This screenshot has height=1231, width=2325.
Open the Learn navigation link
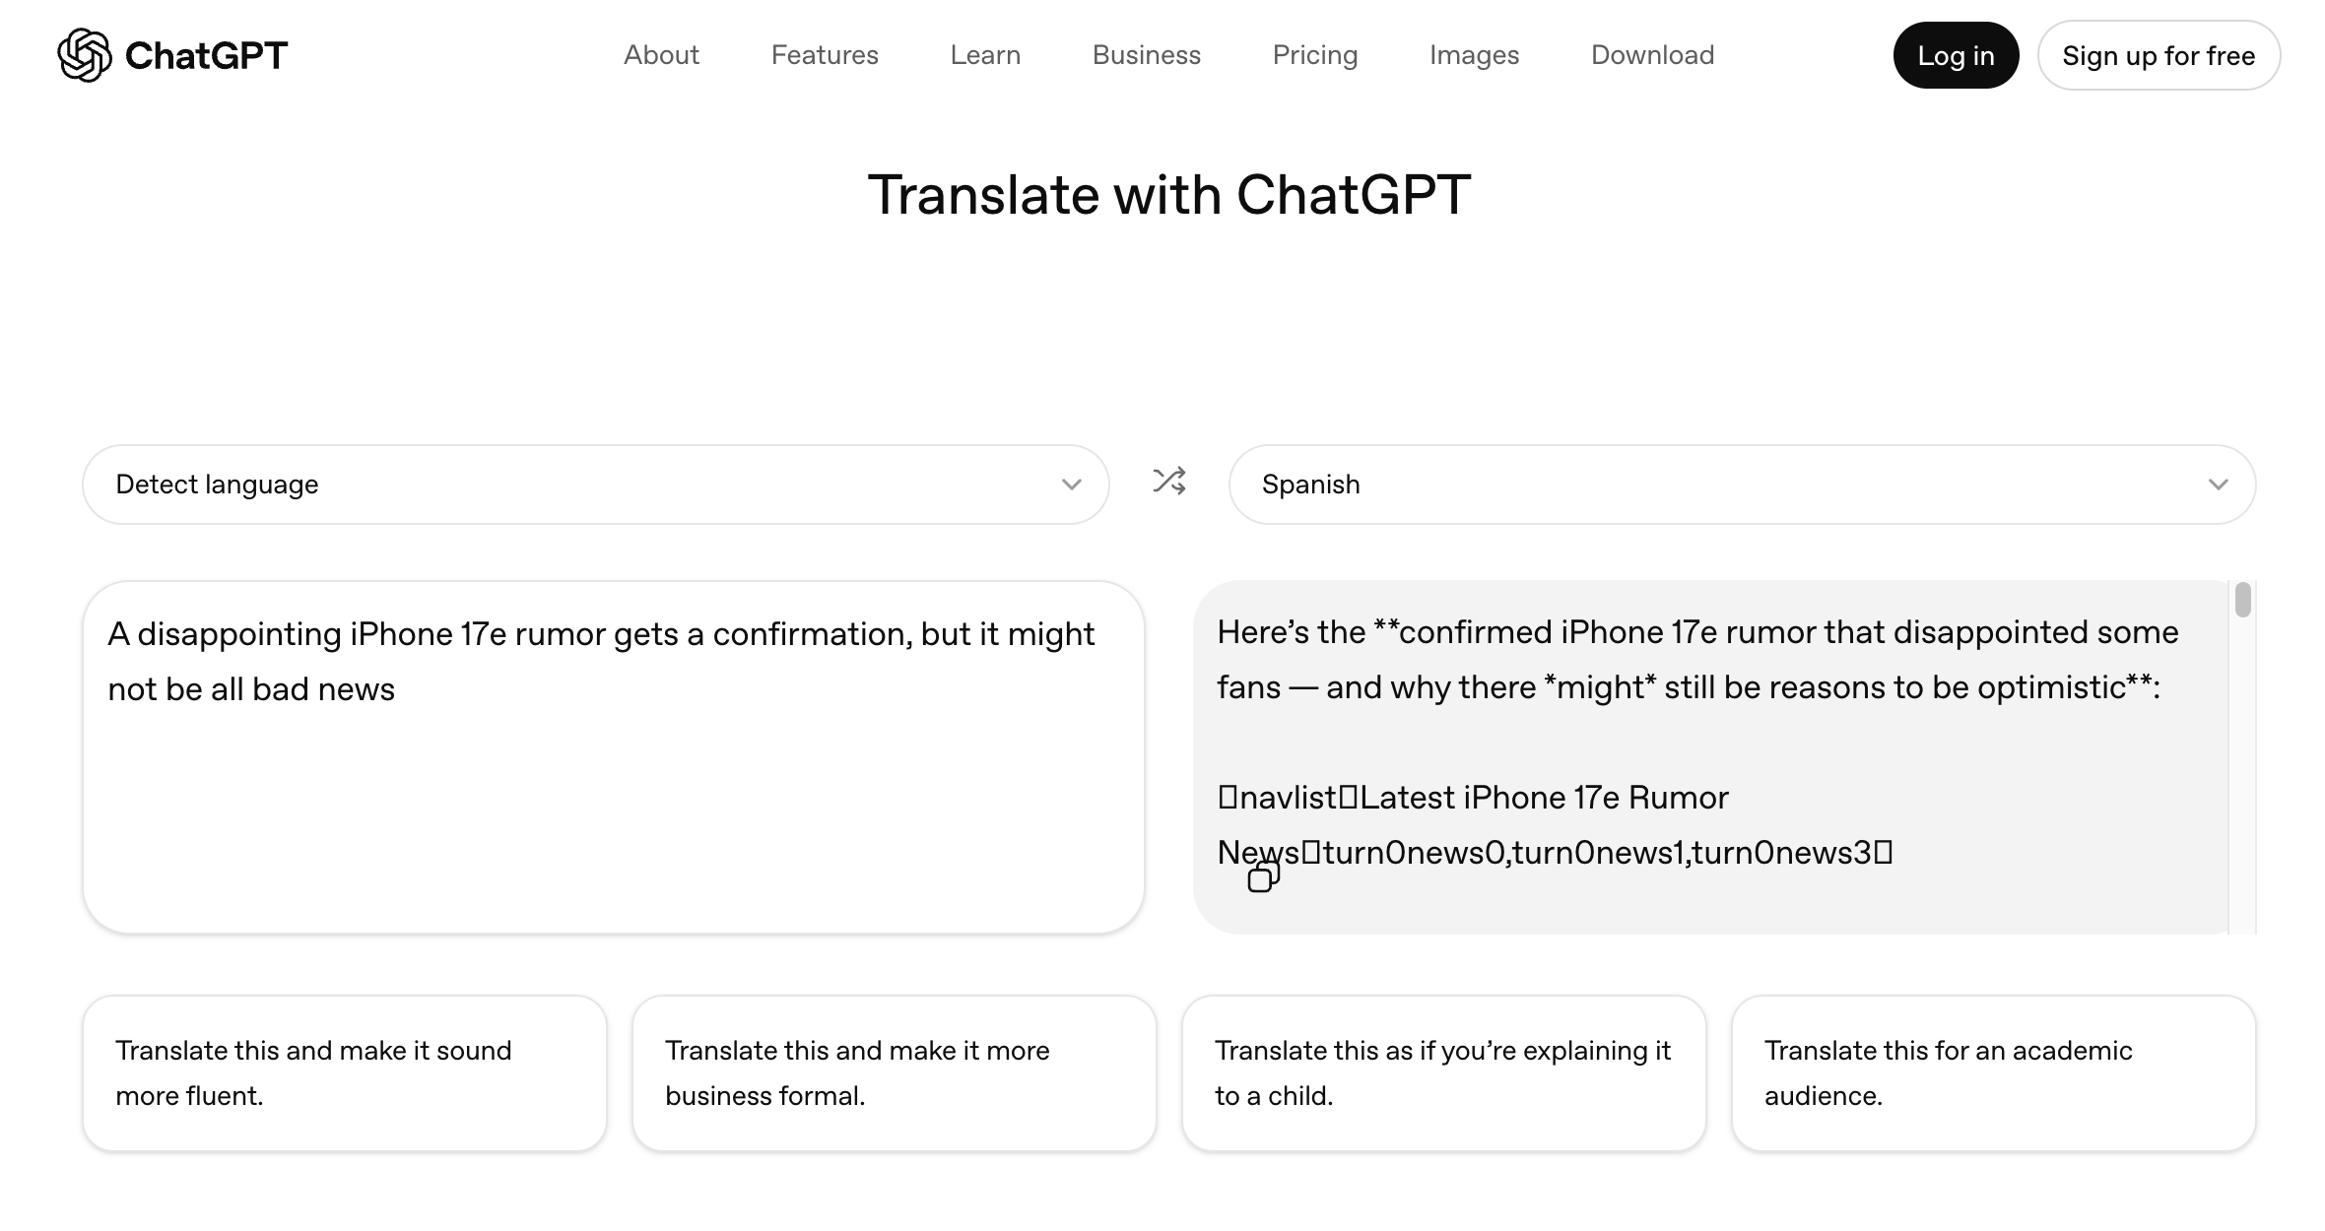point(985,55)
